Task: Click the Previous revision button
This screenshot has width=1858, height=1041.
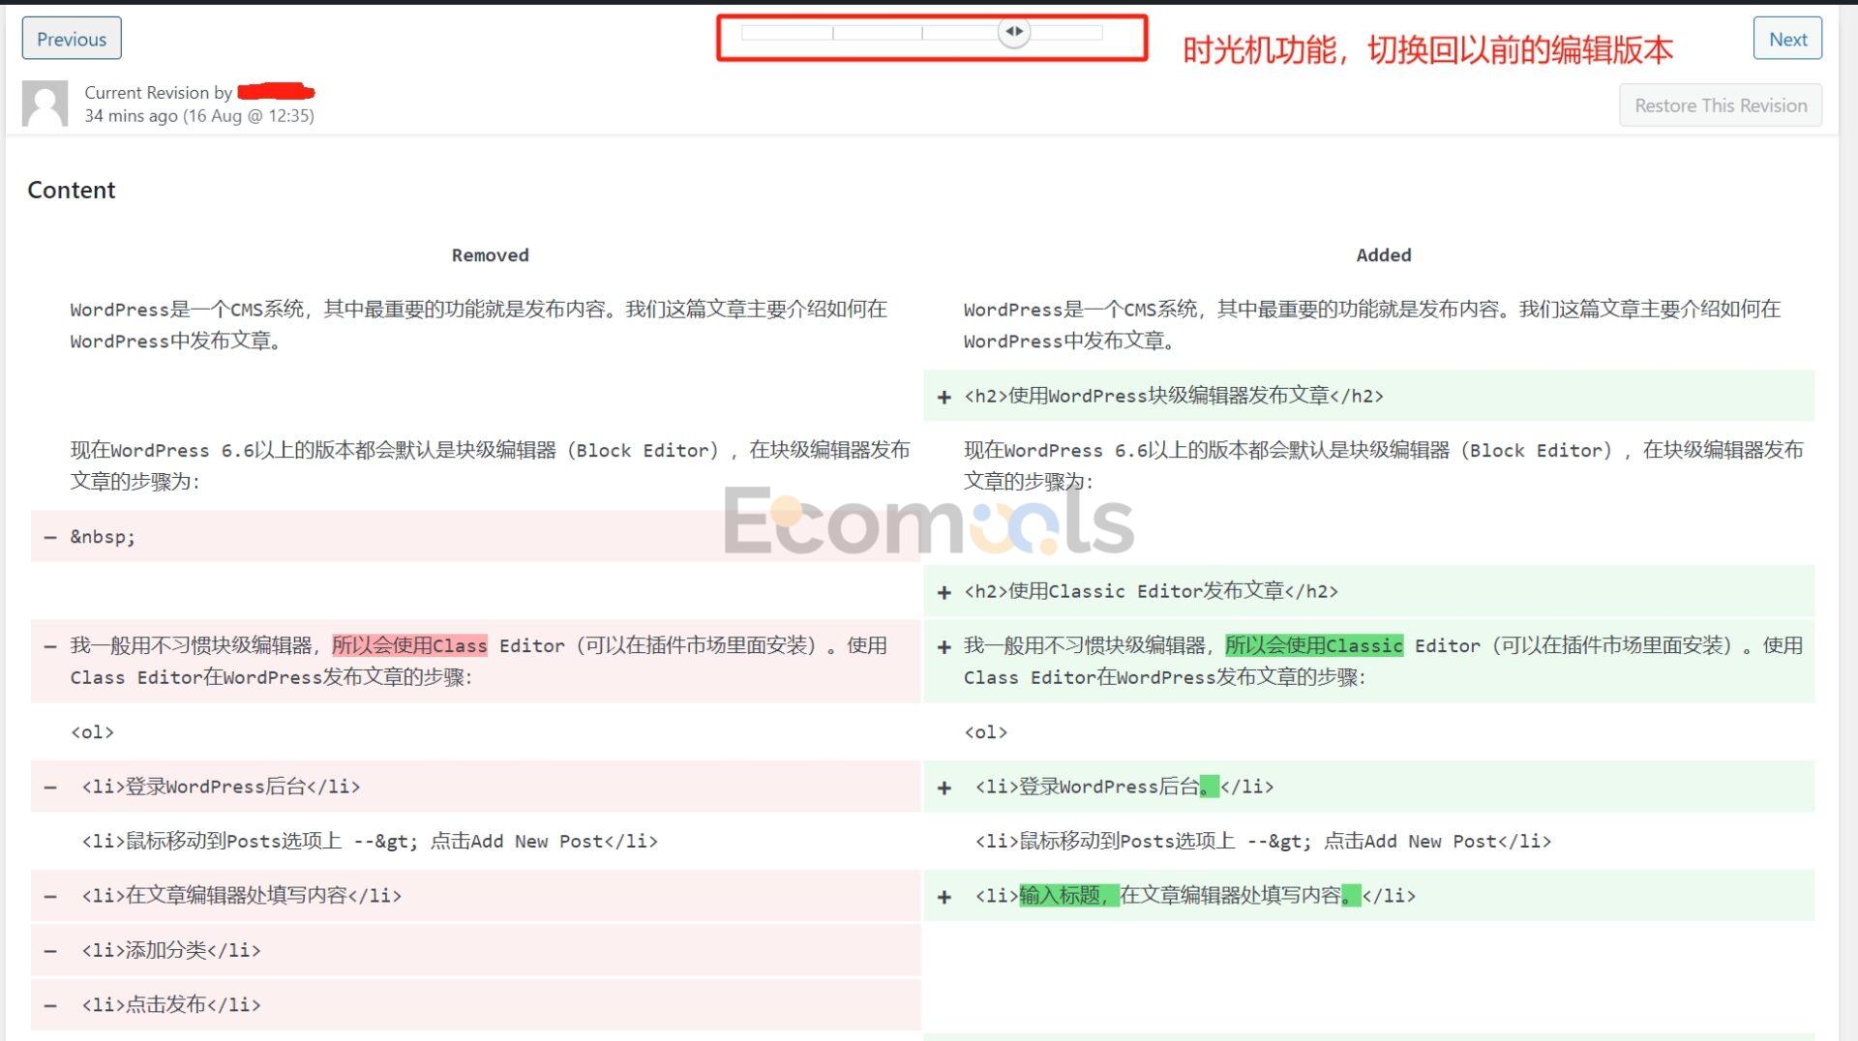Action: tap(72, 39)
